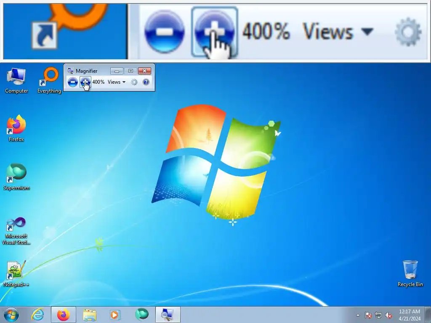Open Magnifier help question mark icon

click(146, 82)
